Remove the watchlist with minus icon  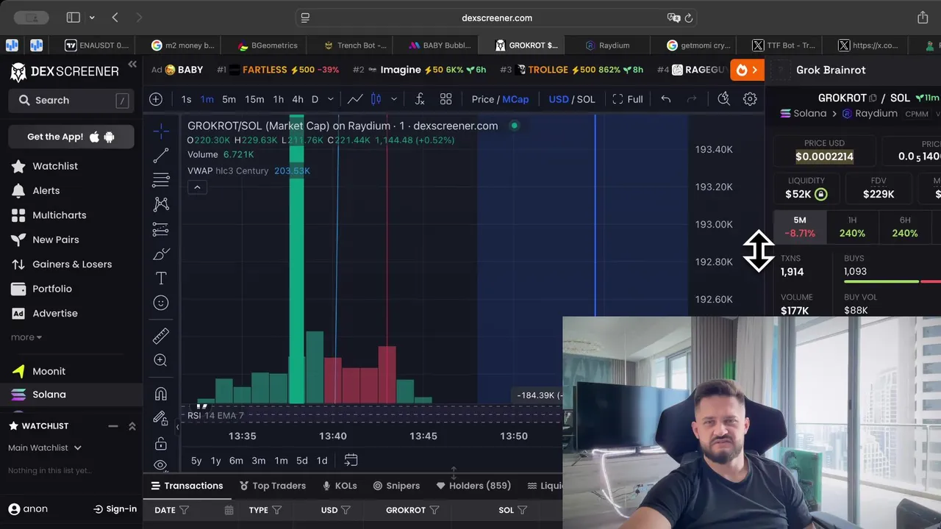coord(113,426)
